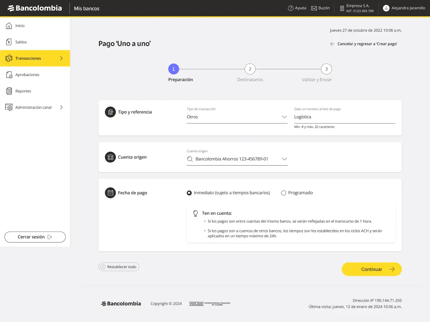
Task: Open Saldos from the sidebar icon
Action: point(8,42)
